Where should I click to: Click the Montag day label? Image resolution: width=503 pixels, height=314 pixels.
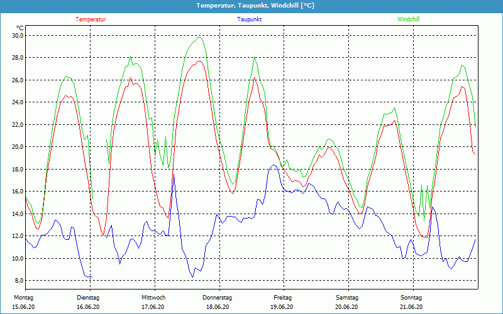(23, 298)
